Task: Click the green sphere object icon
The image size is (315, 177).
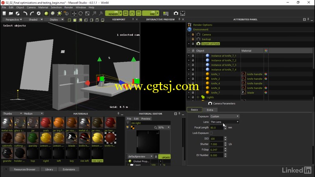Action: click(x=46, y=13)
